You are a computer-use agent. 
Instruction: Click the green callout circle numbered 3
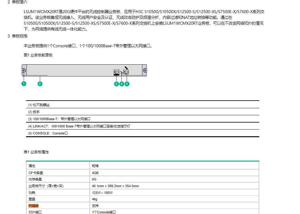116,84
